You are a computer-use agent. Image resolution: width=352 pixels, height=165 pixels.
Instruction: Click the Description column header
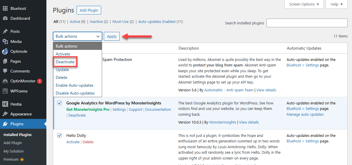pyautogui.click(x=189, y=48)
